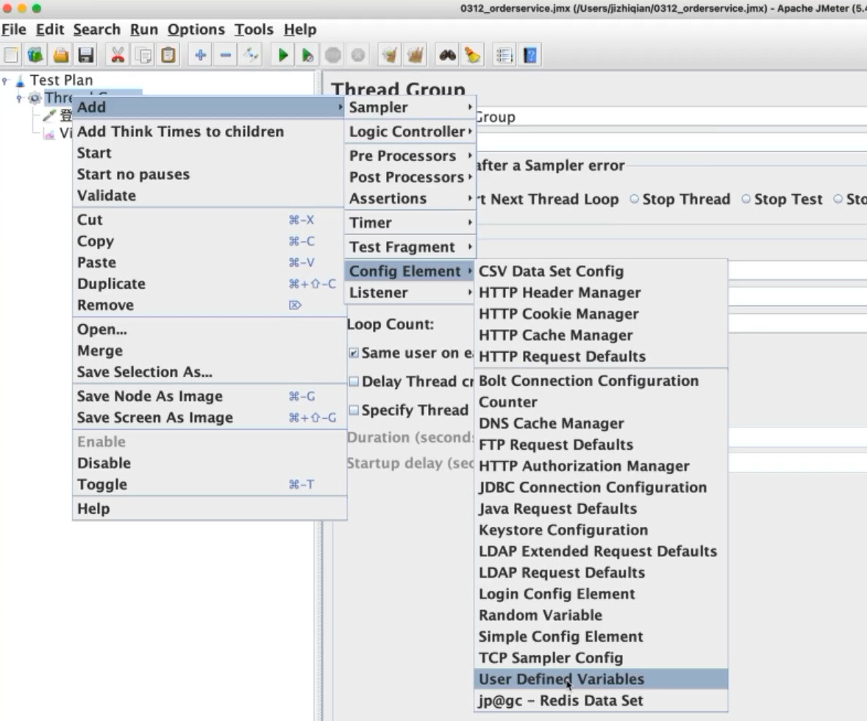Collapse the Test Plan tree node
The width and height of the screenshot is (867, 721).
point(6,81)
